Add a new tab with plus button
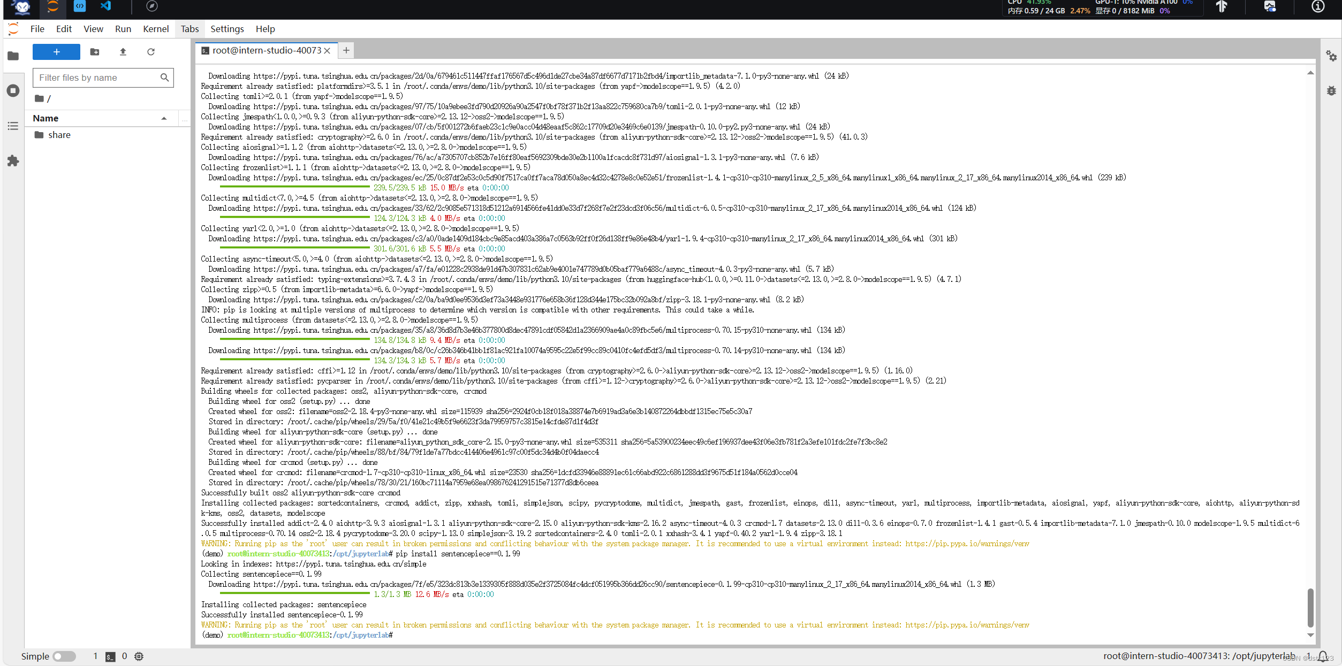The width and height of the screenshot is (1342, 666). point(346,50)
